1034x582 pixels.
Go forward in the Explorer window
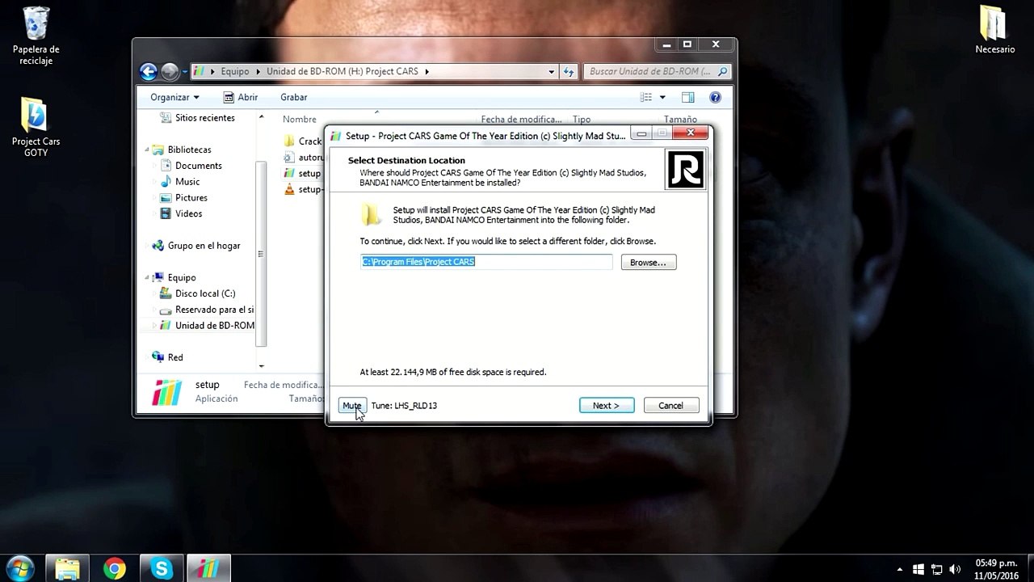click(169, 71)
